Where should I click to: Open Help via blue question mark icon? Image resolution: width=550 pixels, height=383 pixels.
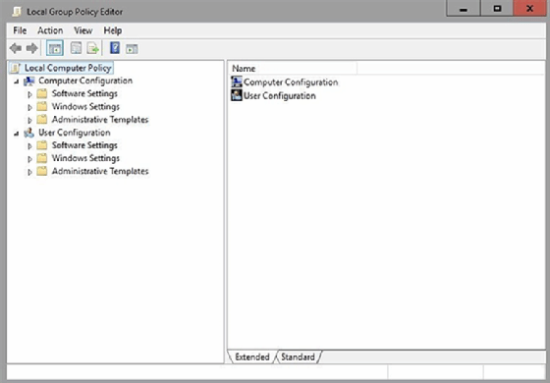click(115, 48)
